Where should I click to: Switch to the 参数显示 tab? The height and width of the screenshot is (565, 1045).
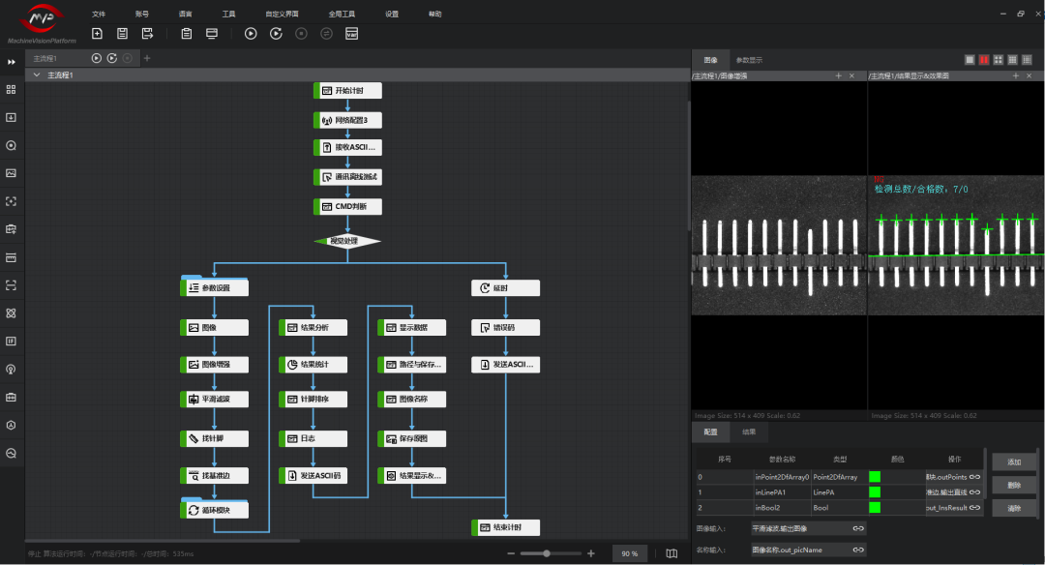[x=749, y=60]
